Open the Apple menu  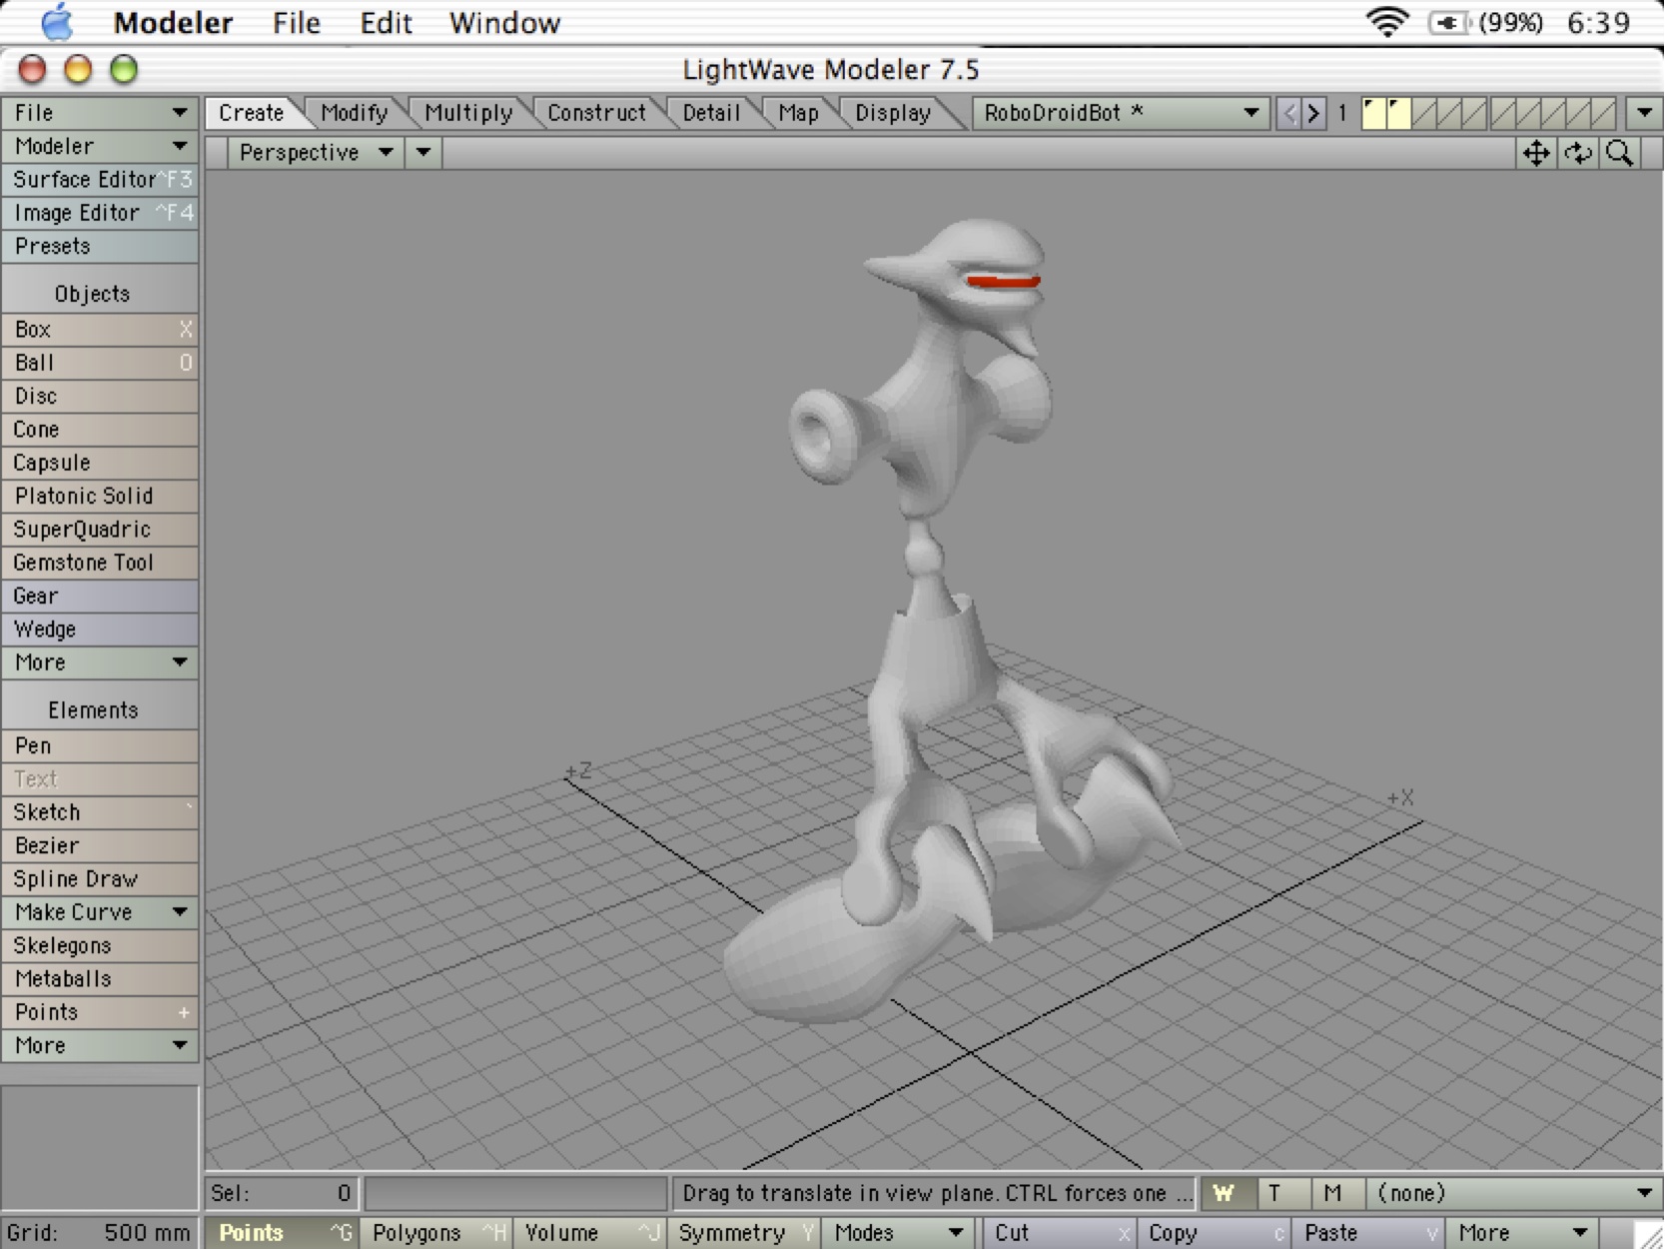pyautogui.click(x=57, y=22)
